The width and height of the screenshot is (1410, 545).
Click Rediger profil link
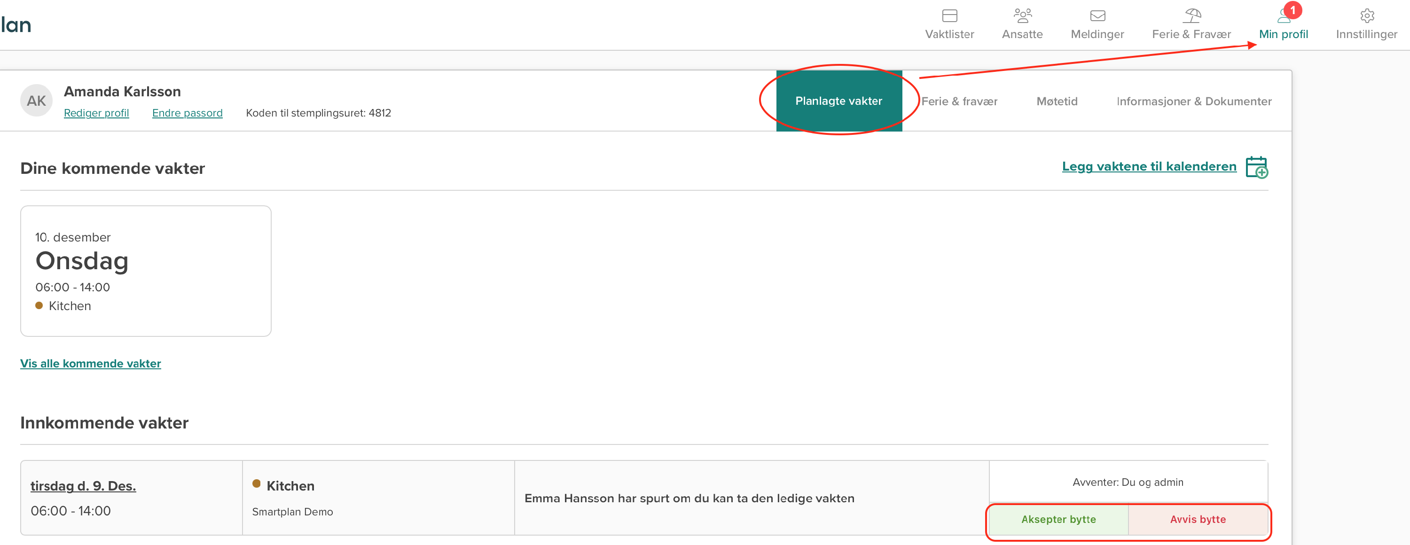point(96,113)
